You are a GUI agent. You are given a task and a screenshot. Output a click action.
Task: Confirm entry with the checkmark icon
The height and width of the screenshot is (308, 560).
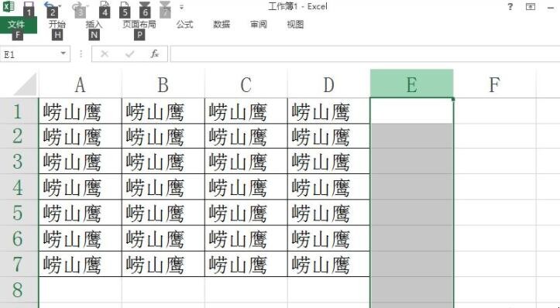pos(129,54)
